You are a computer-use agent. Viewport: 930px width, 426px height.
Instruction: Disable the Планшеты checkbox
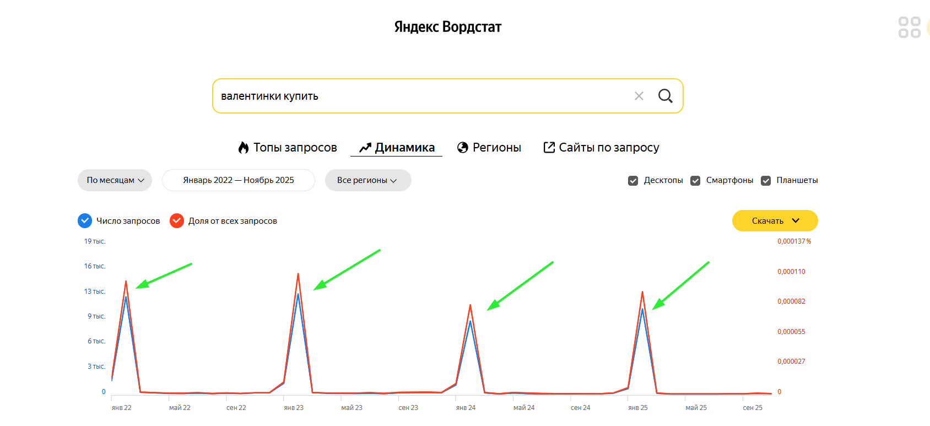click(766, 181)
